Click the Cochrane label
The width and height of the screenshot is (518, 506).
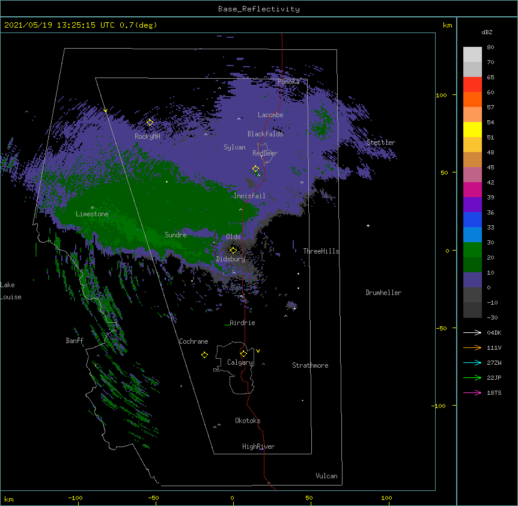tap(193, 341)
